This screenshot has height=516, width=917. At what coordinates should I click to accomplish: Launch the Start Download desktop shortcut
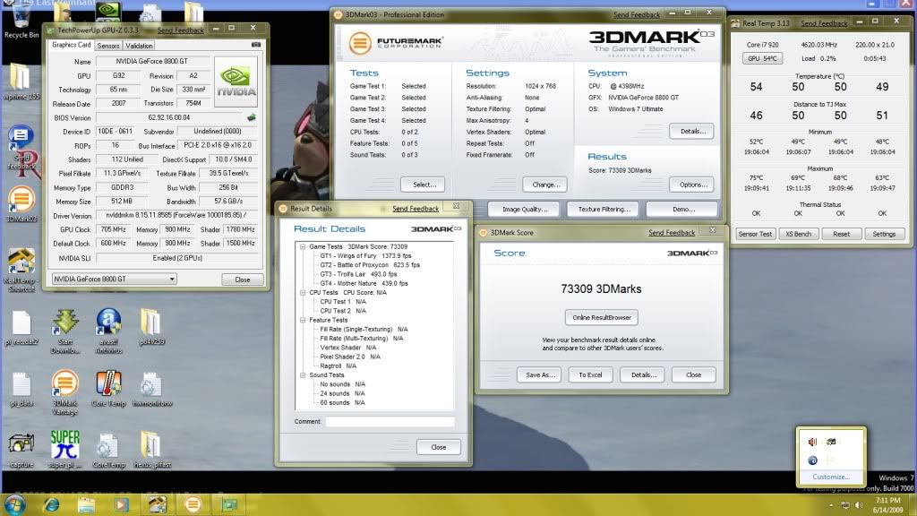(x=64, y=331)
